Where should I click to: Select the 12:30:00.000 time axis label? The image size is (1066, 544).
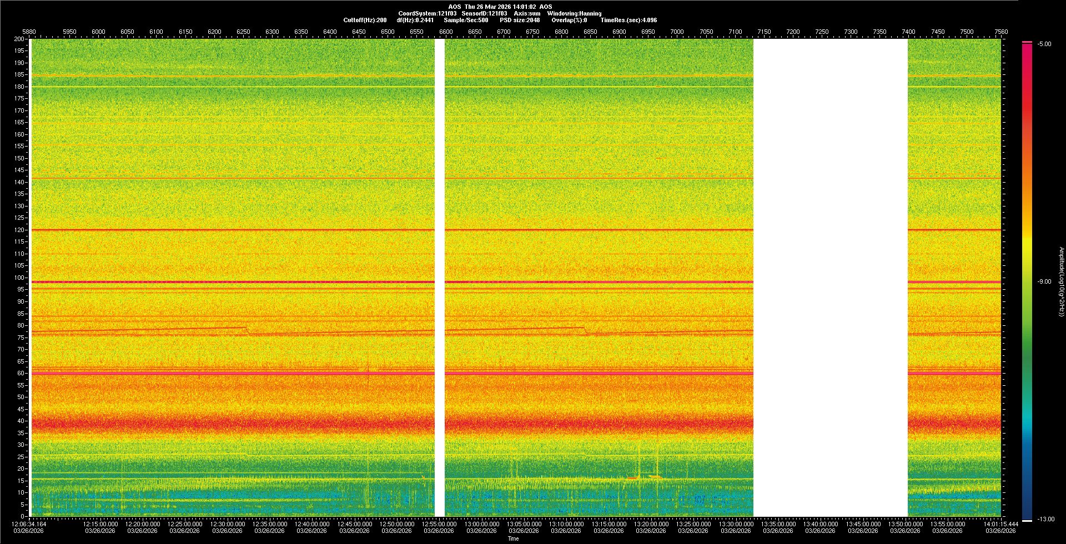pyautogui.click(x=228, y=523)
